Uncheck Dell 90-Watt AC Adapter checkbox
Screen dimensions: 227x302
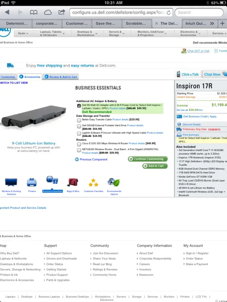(x=79, y=106)
